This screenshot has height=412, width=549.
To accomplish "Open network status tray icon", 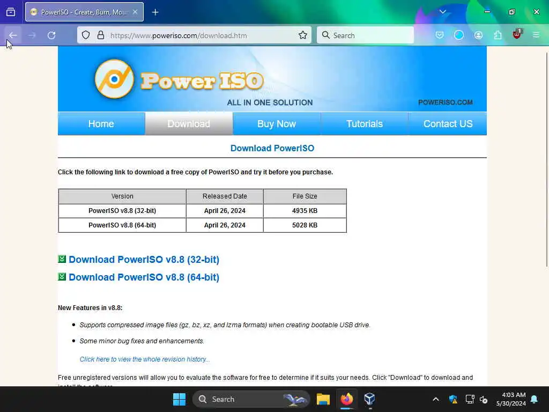I will pyautogui.click(x=470, y=399).
